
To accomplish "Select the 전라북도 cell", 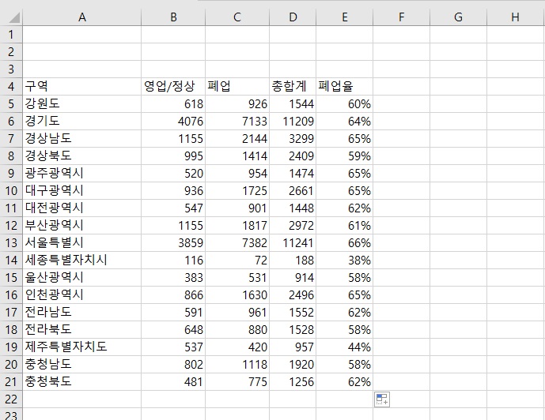I will (x=82, y=329).
